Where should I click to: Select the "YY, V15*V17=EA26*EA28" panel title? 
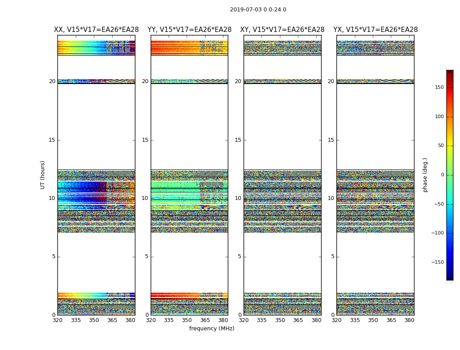click(190, 30)
